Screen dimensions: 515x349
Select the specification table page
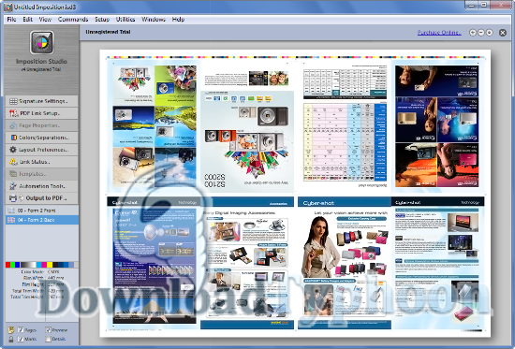(x=345, y=125)
